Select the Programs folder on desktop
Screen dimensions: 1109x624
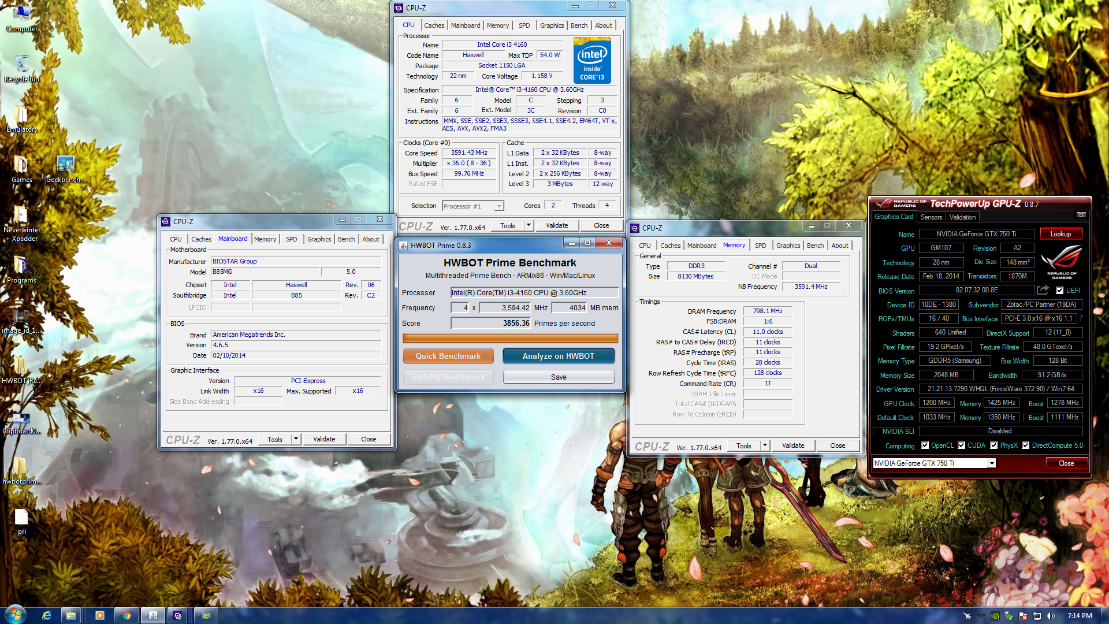(22, 269)
